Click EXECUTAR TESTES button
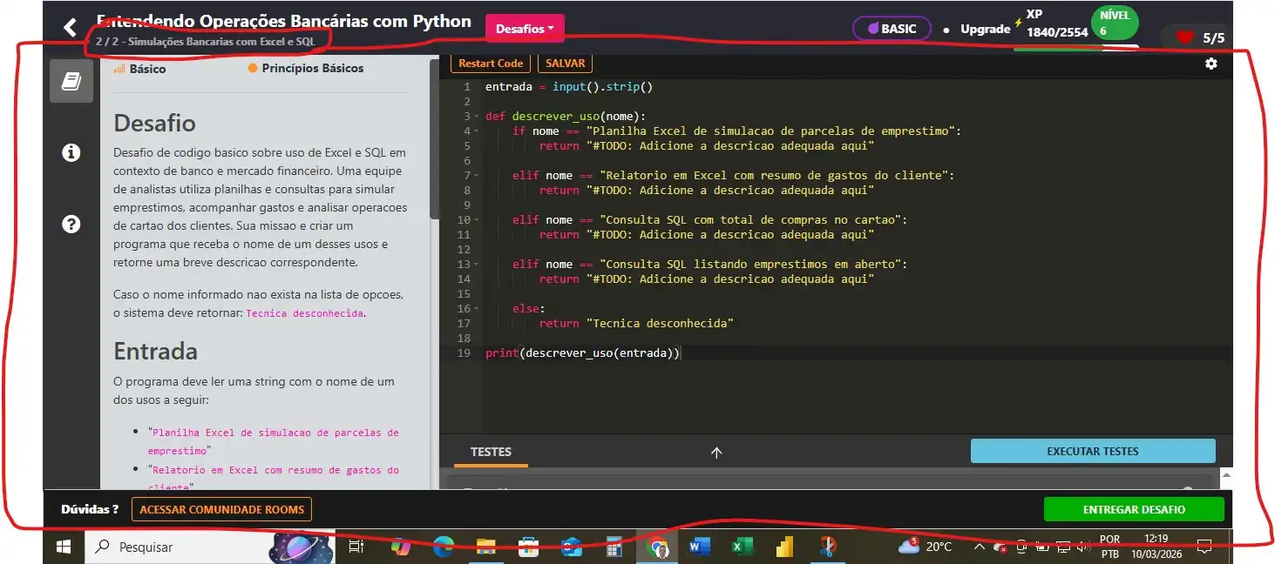The image size is (1275, 564). pos(1092,451)
